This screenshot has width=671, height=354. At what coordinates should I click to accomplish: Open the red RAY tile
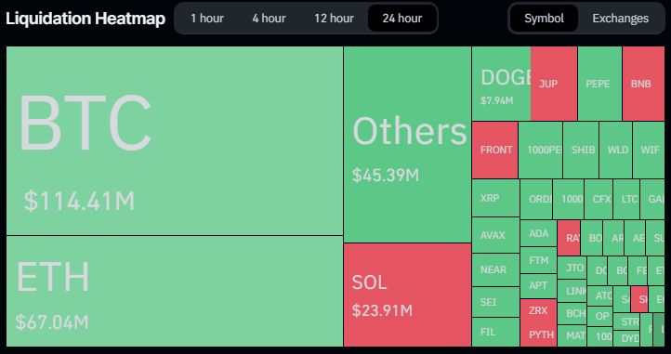point(569,238)
